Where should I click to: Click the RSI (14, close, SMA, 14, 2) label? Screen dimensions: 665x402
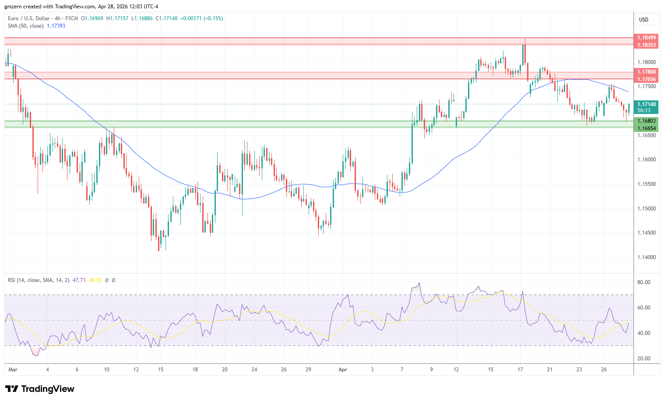[x=39, y=280]
